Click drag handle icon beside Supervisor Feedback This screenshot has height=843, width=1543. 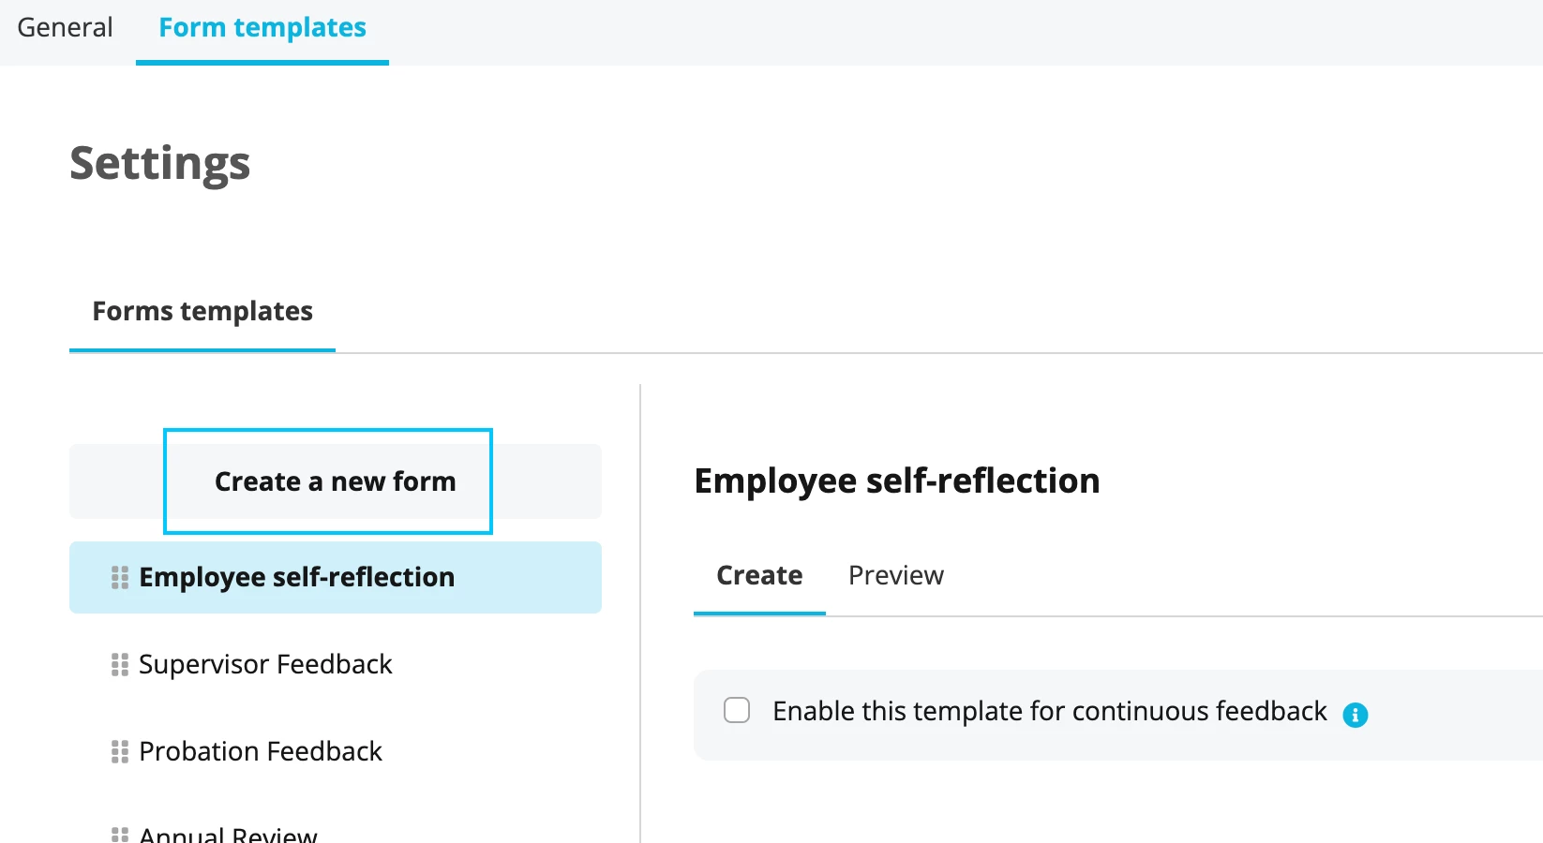pyautogui.click(x=119, y=665)
